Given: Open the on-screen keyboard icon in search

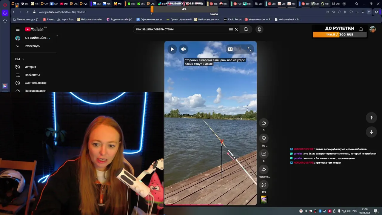Looking at the screenshot, I should coord(231,29).
